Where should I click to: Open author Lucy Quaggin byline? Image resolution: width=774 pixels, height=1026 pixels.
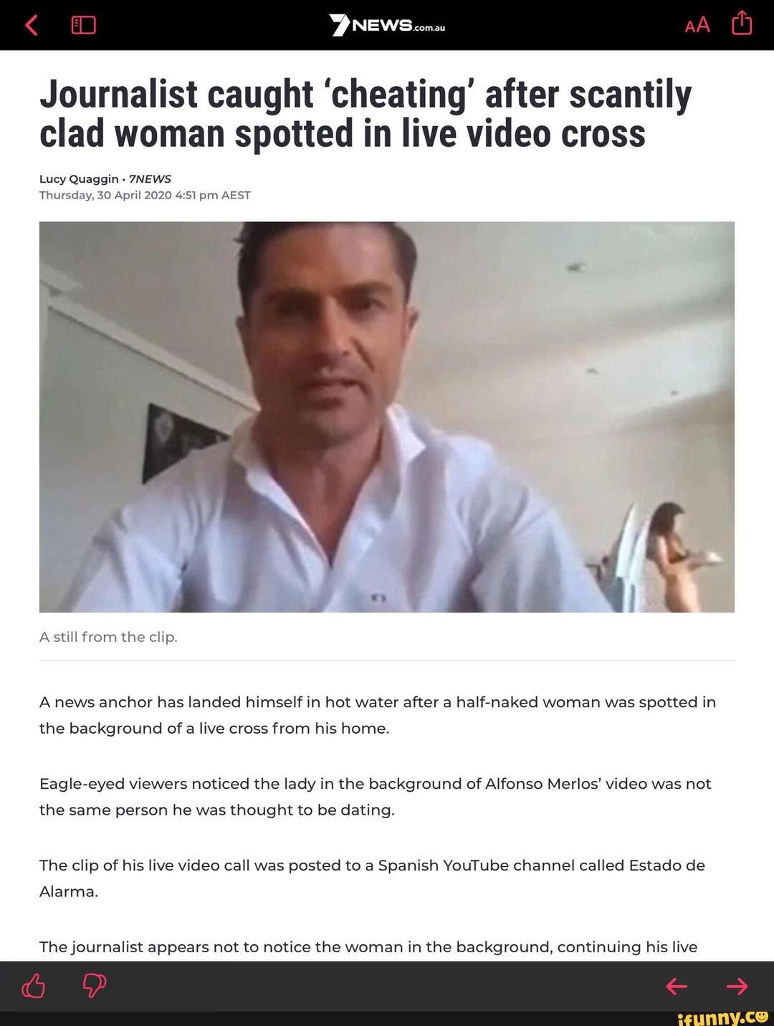tap(79, 178)
